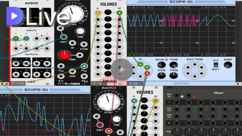Click Audio module output jack 1
Screen dimensions: 242x136
tap(16, 63)
